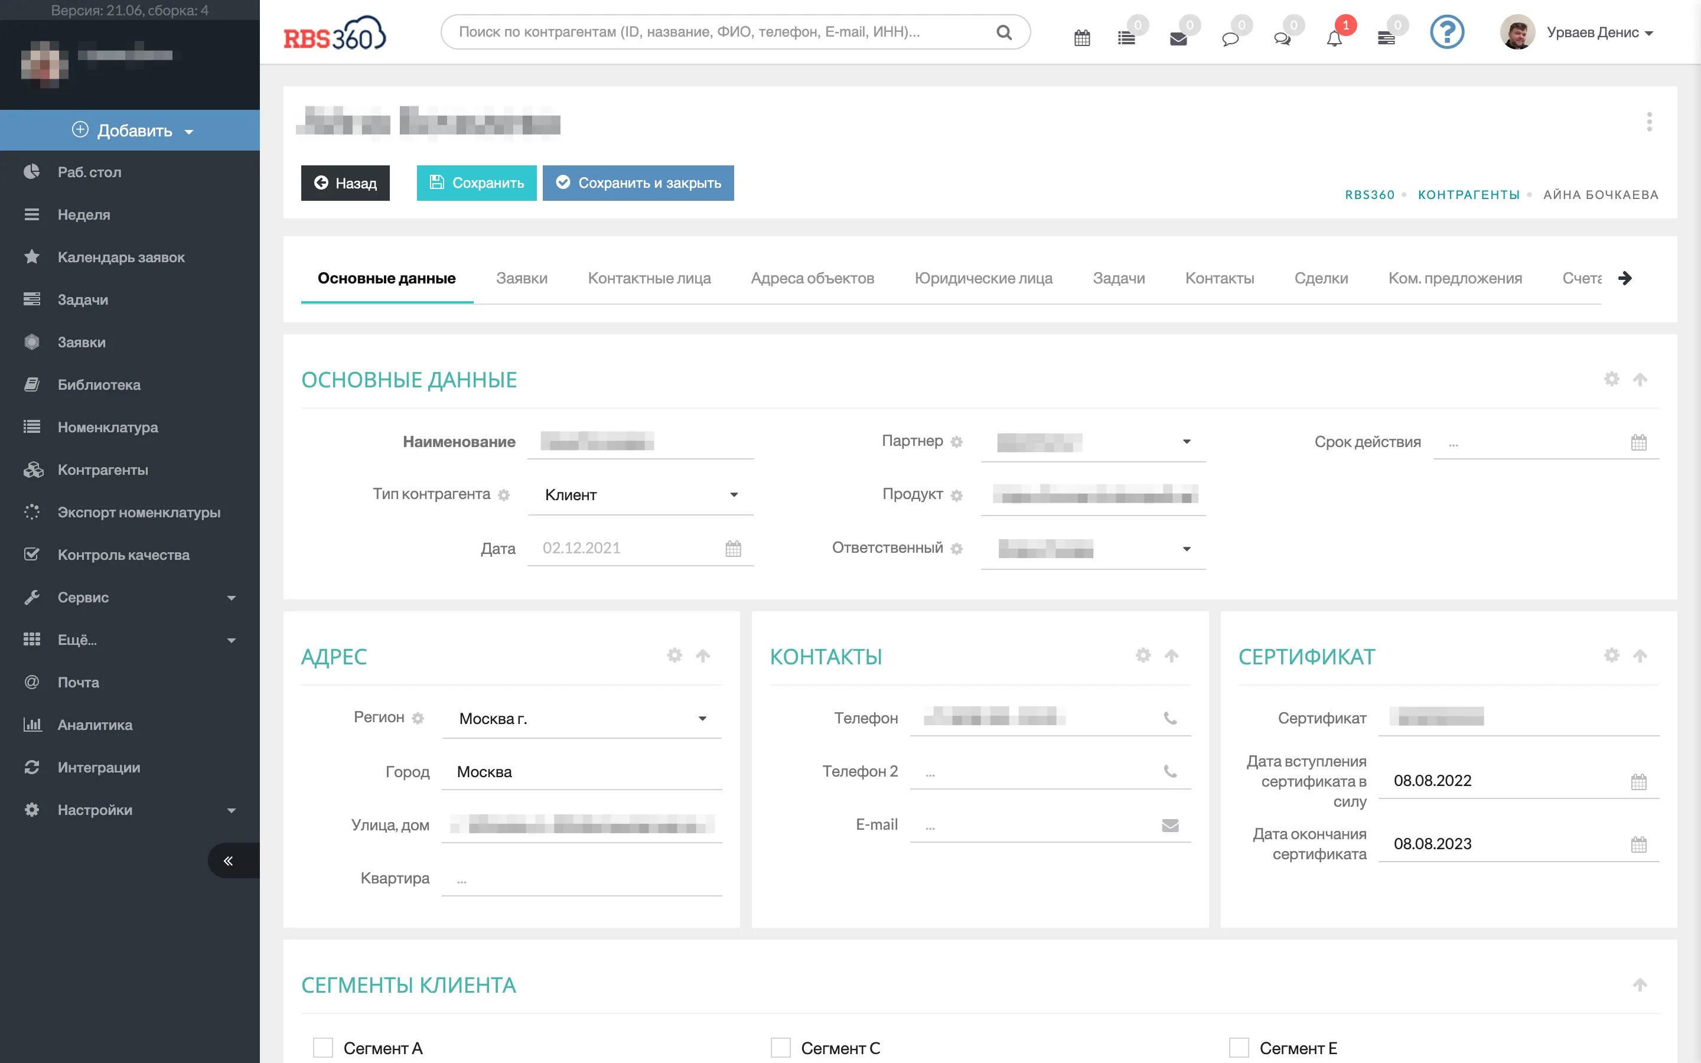Open the mail envelope icon in top bar
Screen dimensions: 1701x1063
1178,38
